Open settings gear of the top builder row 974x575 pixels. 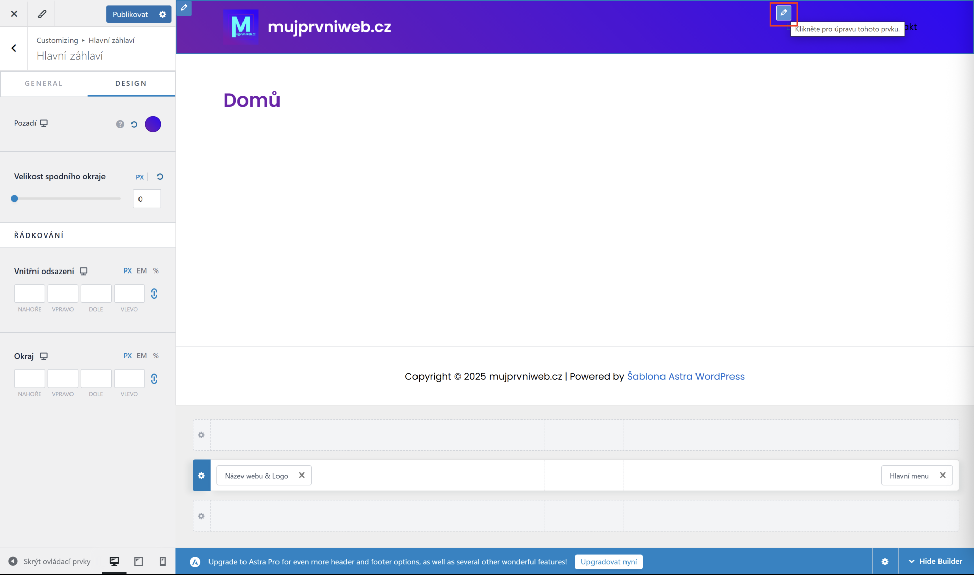(x=201, y=435)
